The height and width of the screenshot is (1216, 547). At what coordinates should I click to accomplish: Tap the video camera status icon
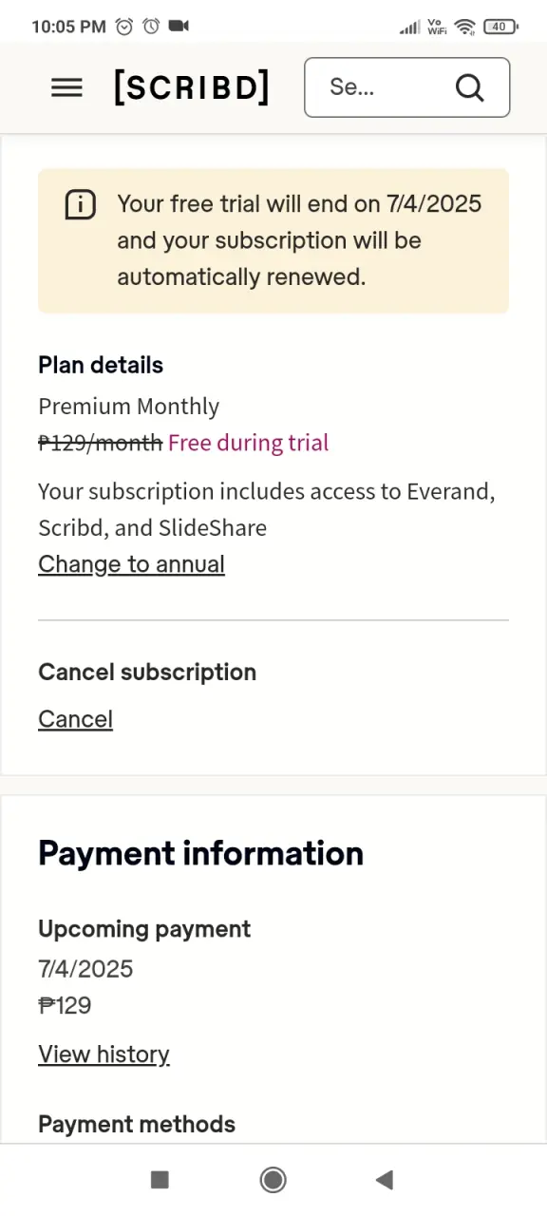pos(179,27)
